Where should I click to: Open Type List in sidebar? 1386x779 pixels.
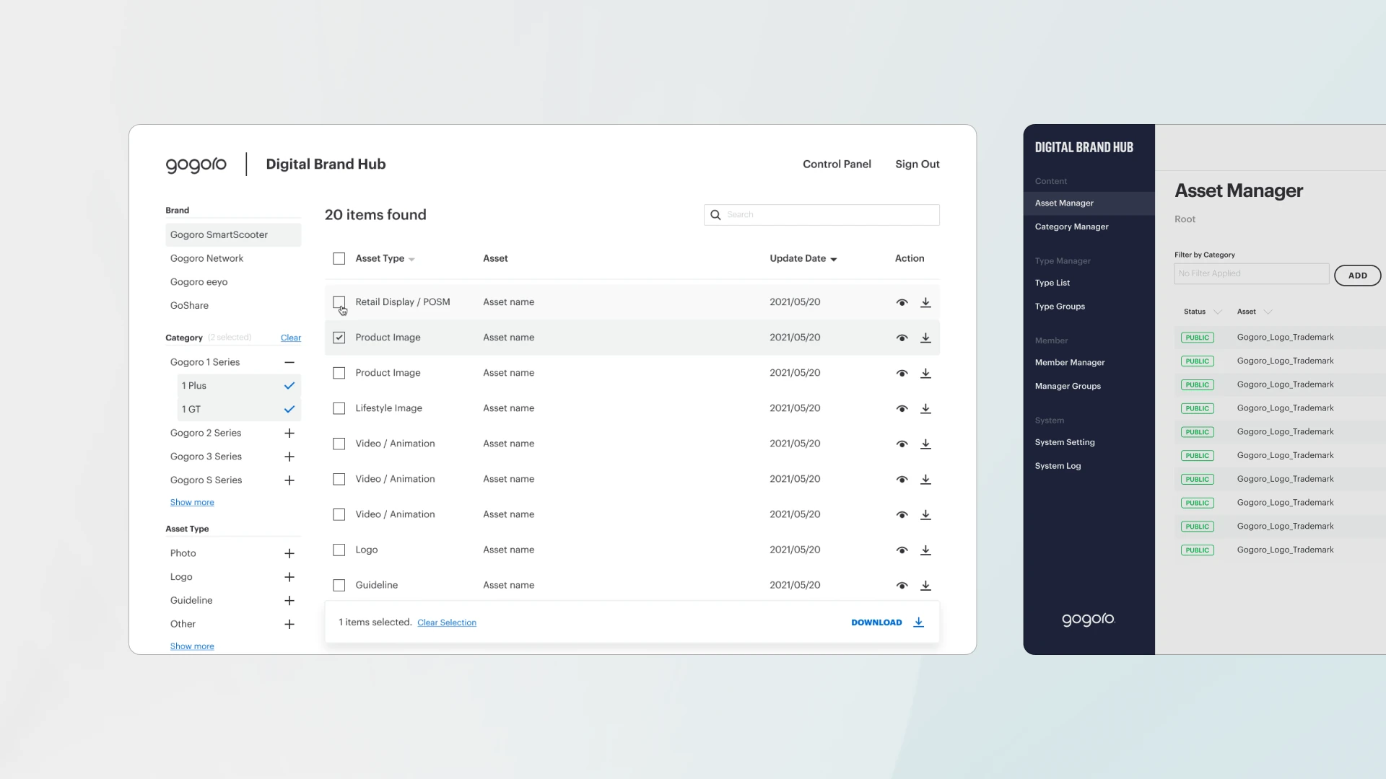1052,283
